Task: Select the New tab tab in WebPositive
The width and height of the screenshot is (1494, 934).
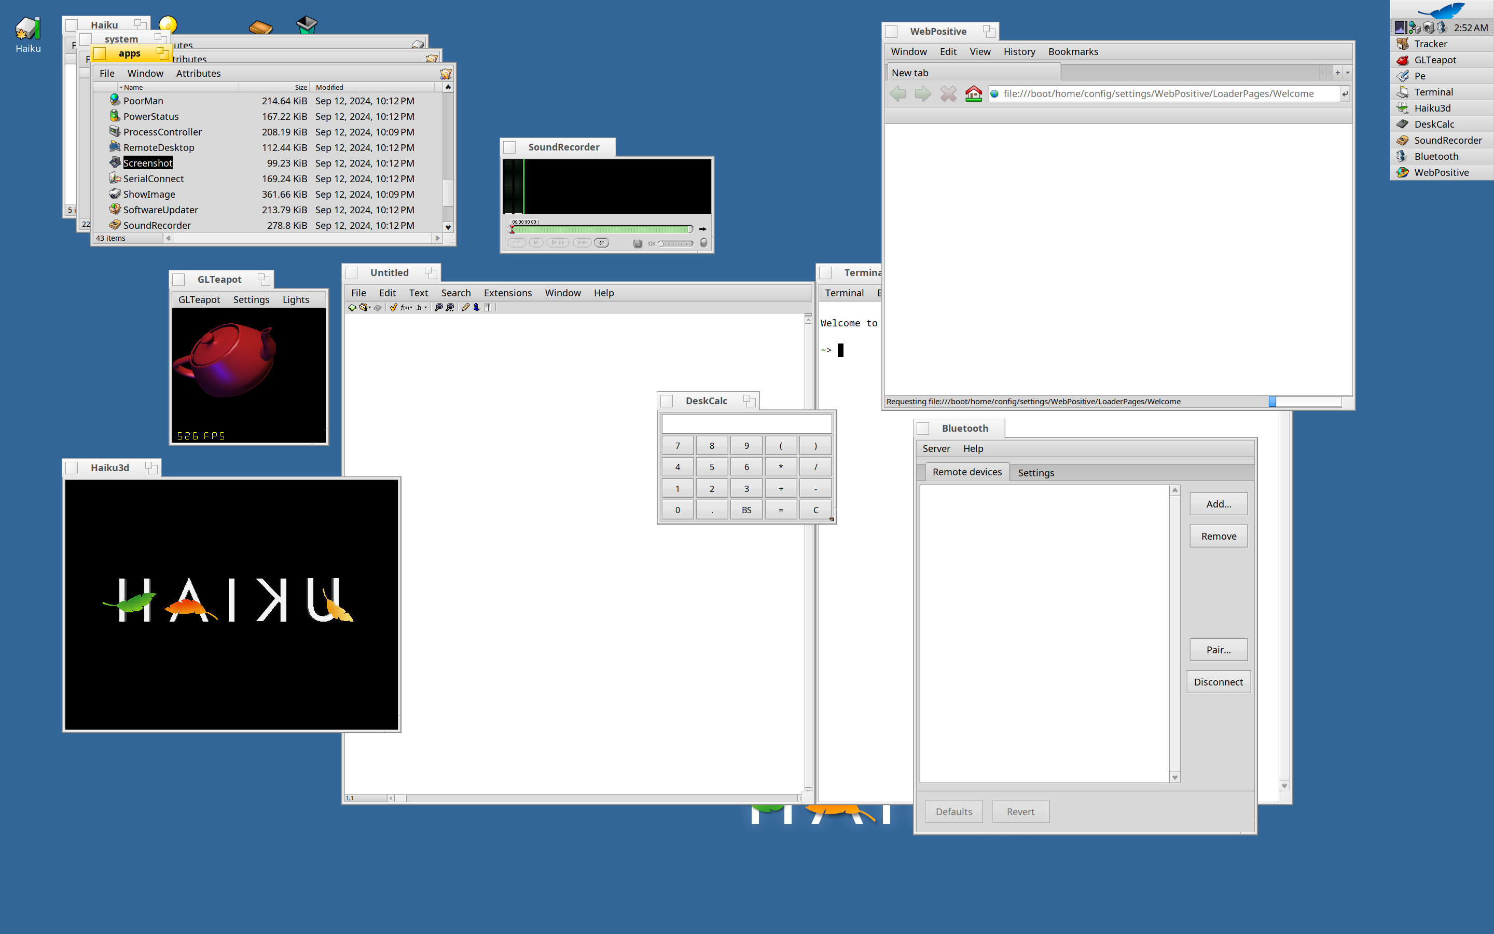Action: [973, 73]
